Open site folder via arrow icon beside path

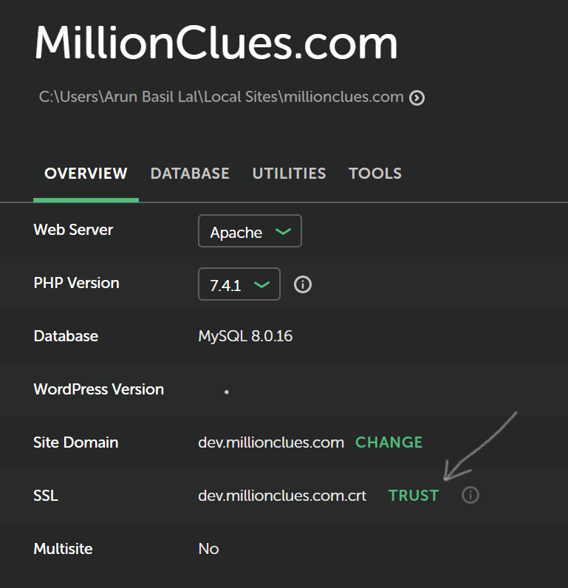pyautogui.click(x=417, y=98)
